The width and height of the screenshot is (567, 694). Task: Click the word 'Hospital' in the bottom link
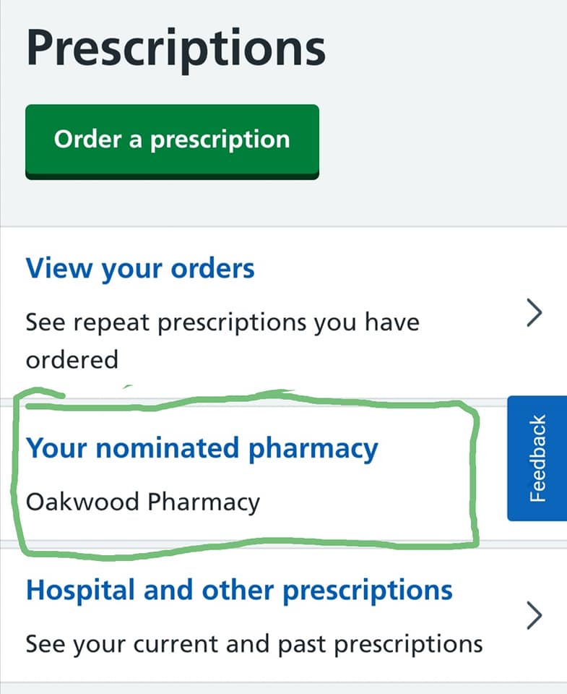coord(79,591)
